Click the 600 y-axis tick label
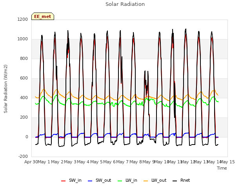Screen dimensions: 251x188 point(24,78)
